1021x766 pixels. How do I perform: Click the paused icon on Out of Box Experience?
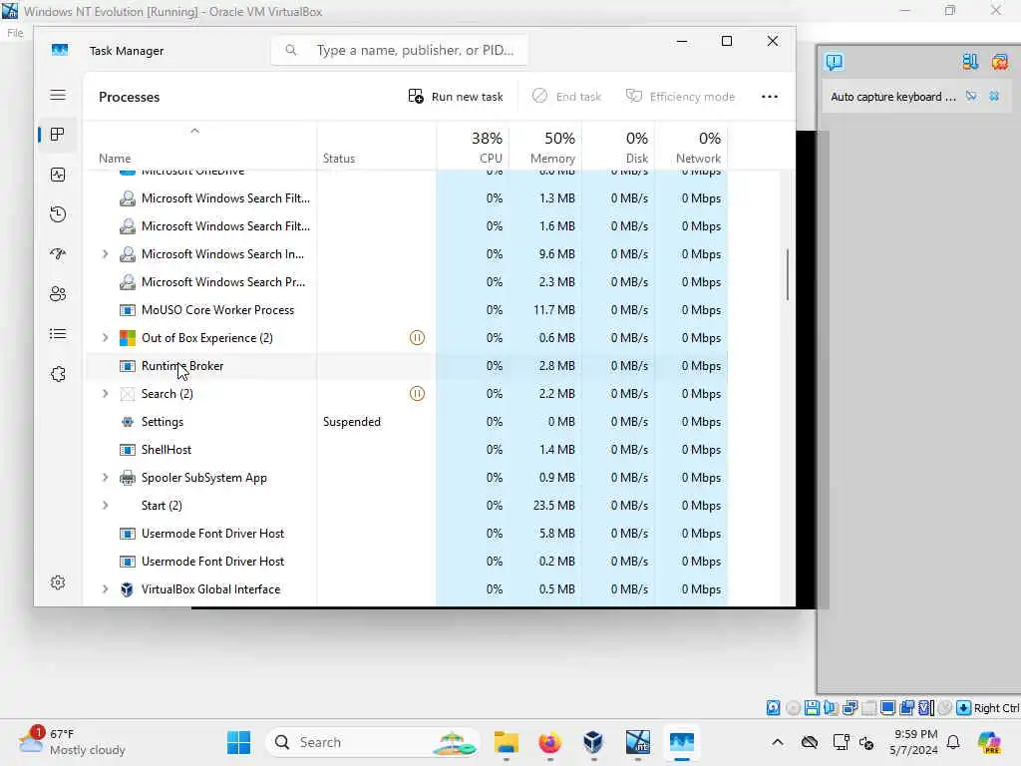point(418,337)
